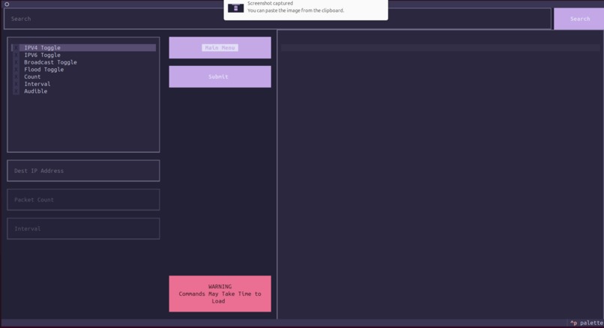Focus the Packet Count input field
This screenshot has width=604, height=328.
(x=83, y=199)
